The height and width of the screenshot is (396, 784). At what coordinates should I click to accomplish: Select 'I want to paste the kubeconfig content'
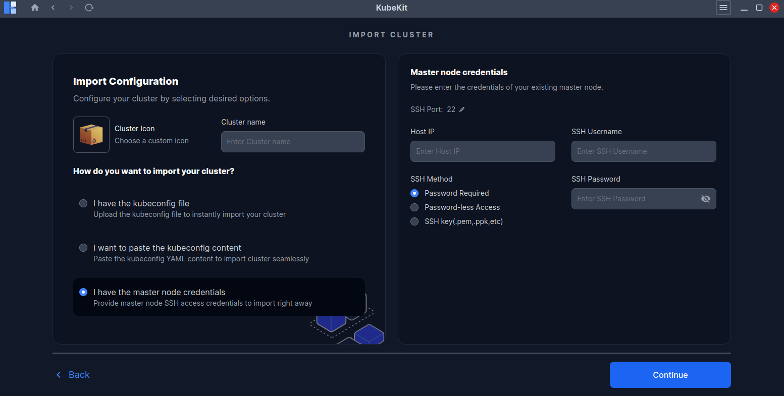pos(83,248)
